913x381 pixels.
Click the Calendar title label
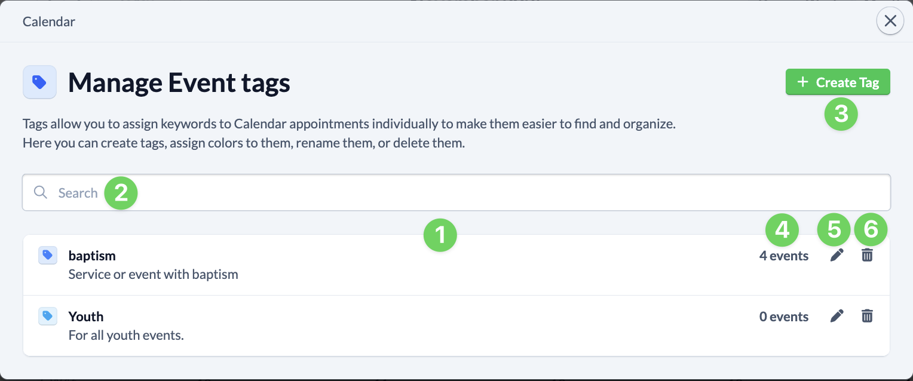tap(48, 21)
